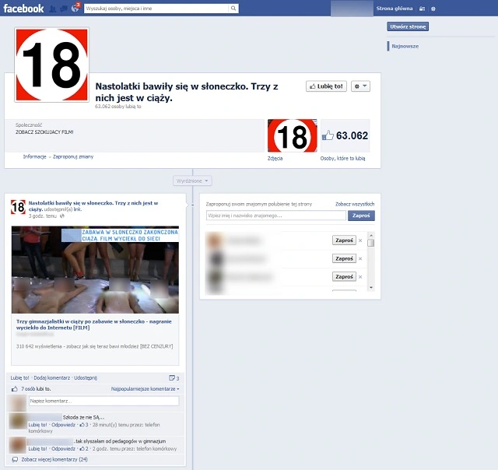This screenshot has height=470, width=498.
Task: Click the Facebook logo in header
Action: 23,9
